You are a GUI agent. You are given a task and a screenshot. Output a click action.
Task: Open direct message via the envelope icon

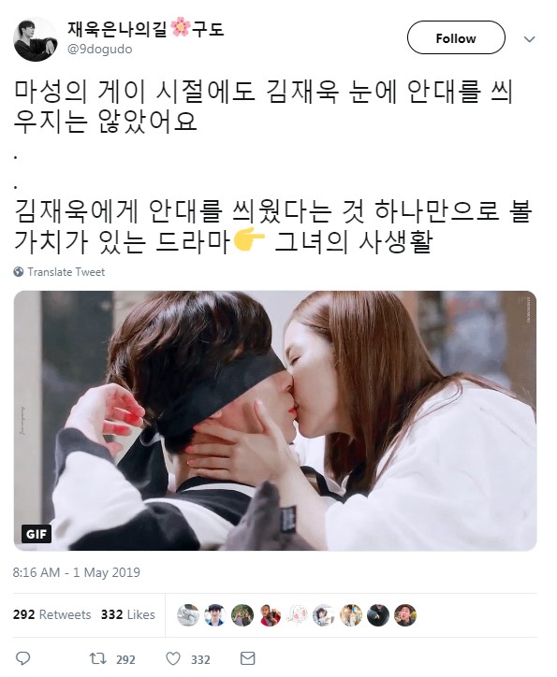[247, 658]
